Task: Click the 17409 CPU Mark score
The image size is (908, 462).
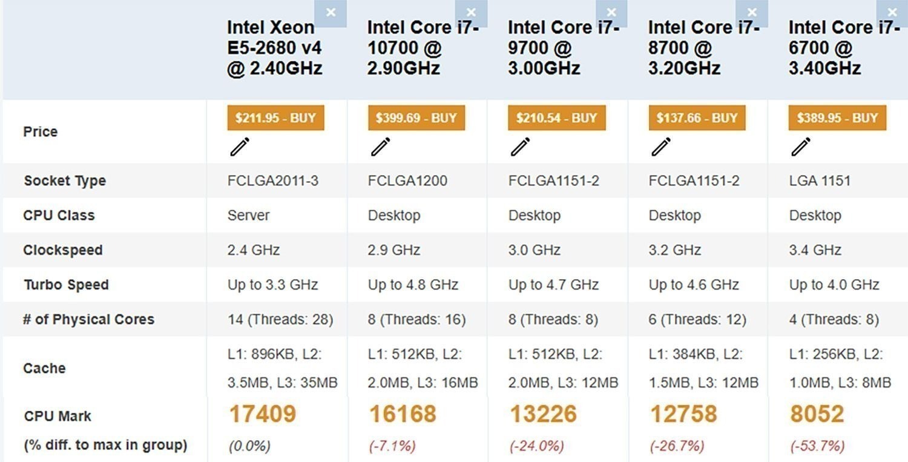Action: (262, 414)
